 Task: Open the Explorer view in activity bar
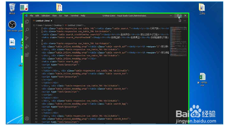(x=27, y=22)
